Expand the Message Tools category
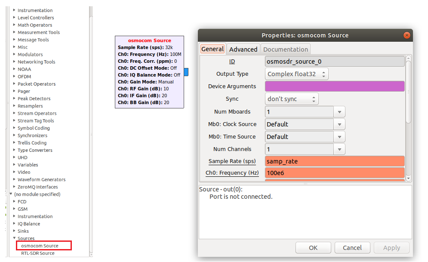 point(14,40)
